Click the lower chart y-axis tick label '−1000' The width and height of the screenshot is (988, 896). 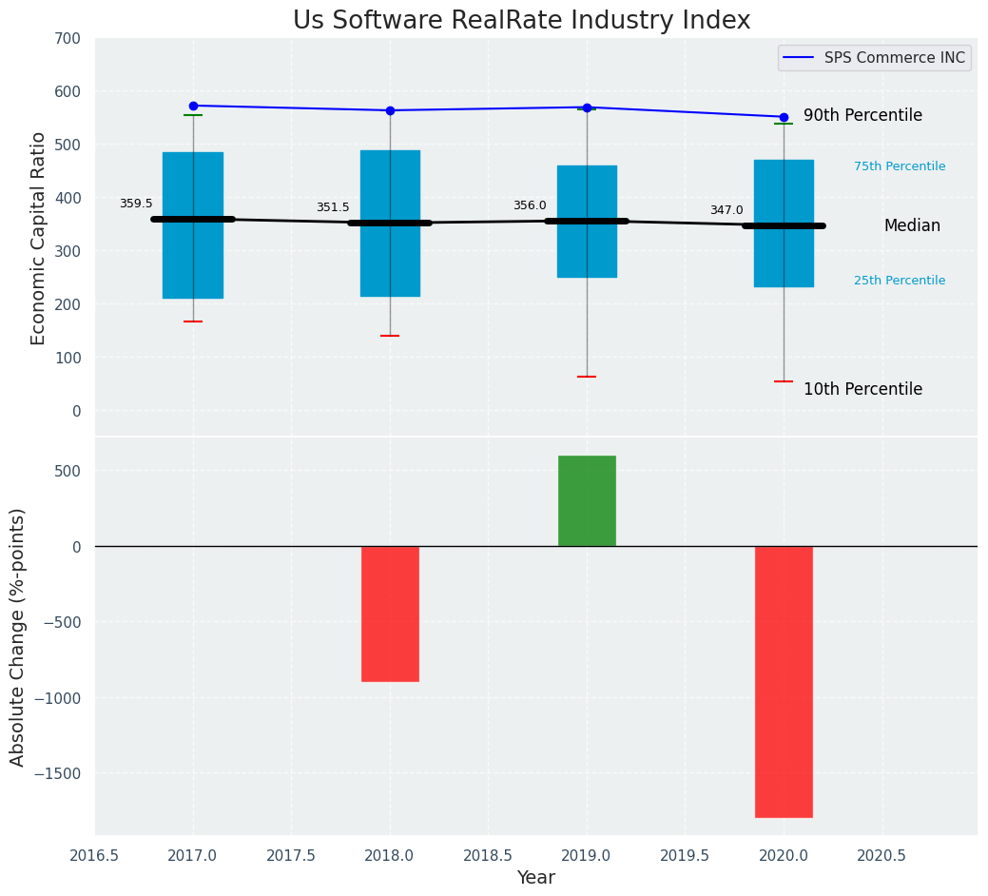pos(57,698)
